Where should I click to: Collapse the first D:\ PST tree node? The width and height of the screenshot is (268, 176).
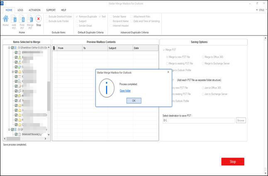(x=9, y=48)
